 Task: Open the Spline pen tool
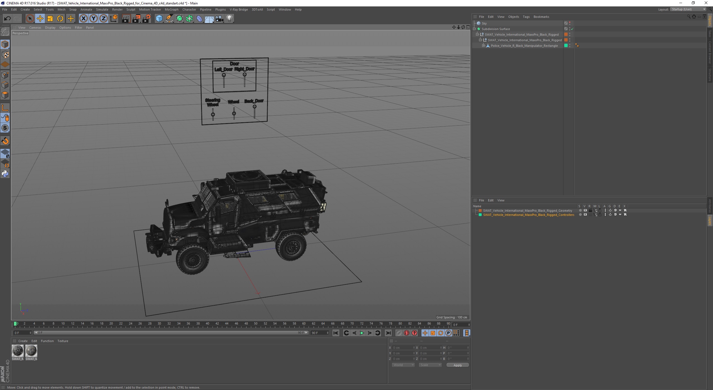click(169, 19)
